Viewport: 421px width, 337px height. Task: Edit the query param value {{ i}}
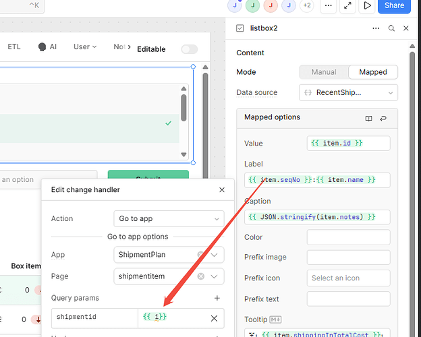click(x=171, y=318)
